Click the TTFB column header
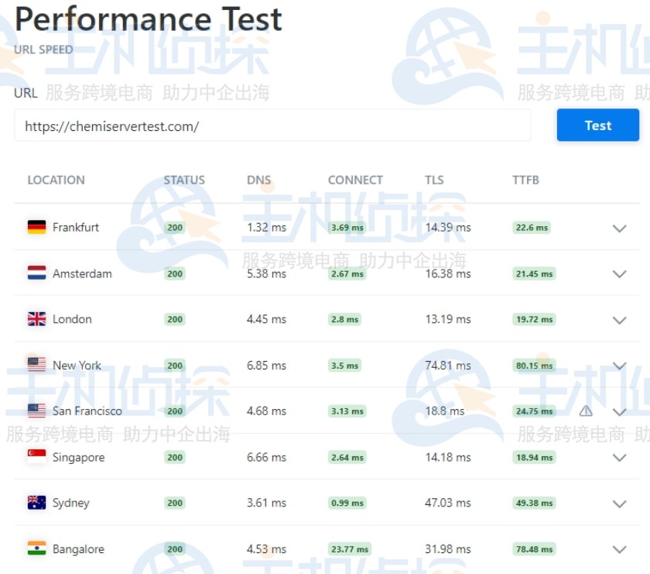This screenshot has height=574, width=650. click(x=525, y=180)
